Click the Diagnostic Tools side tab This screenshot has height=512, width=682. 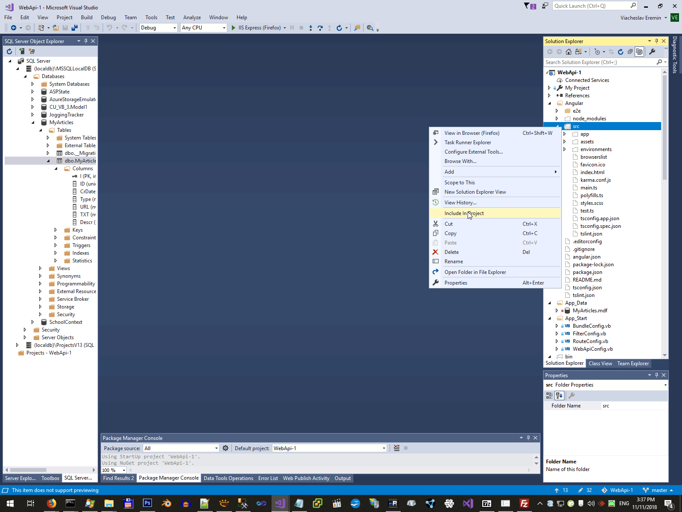point(675,55)
